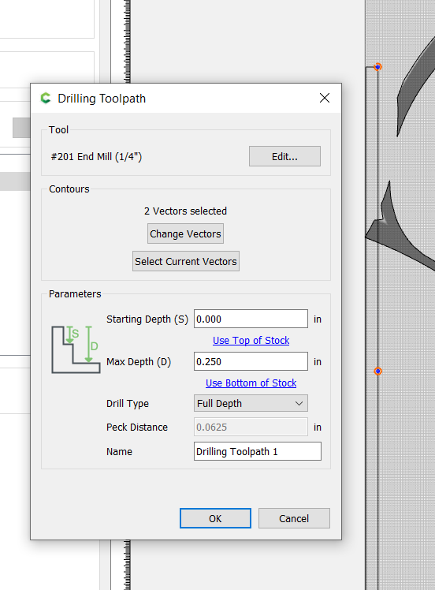435x590 pixels.
Task: Focus the Max Depth (D) field
Action: coord(251,361)
